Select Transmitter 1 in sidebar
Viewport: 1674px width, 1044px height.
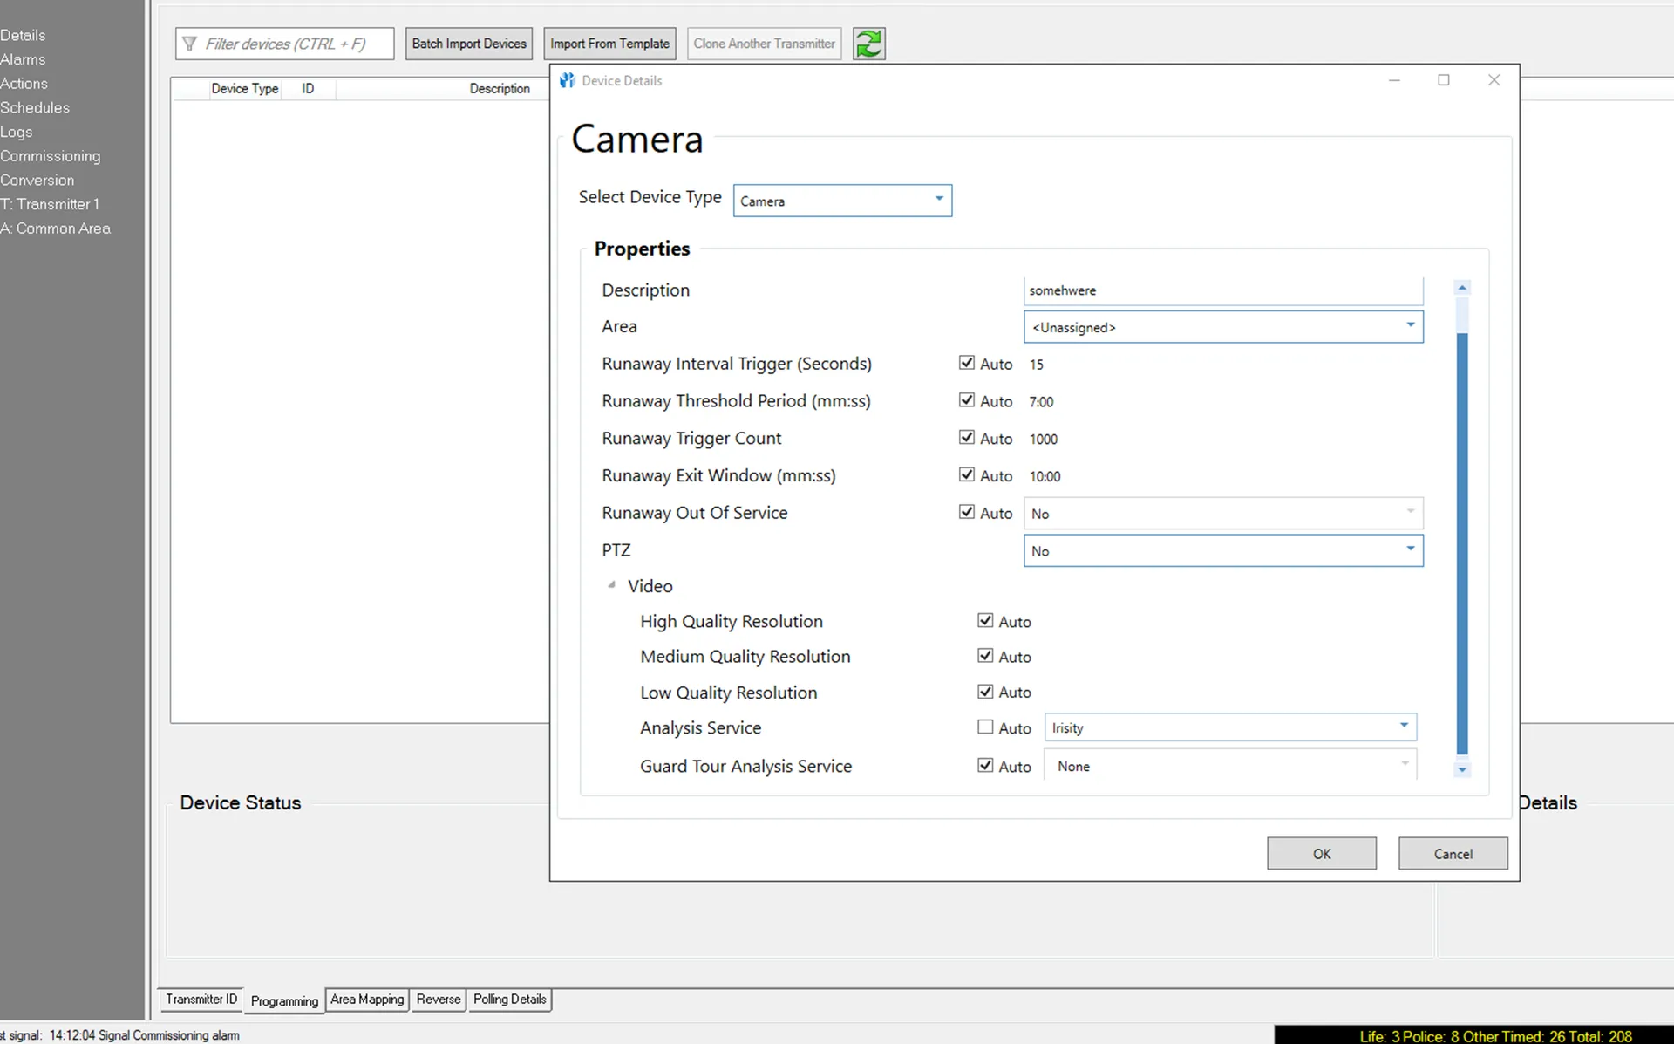point(50,204)
